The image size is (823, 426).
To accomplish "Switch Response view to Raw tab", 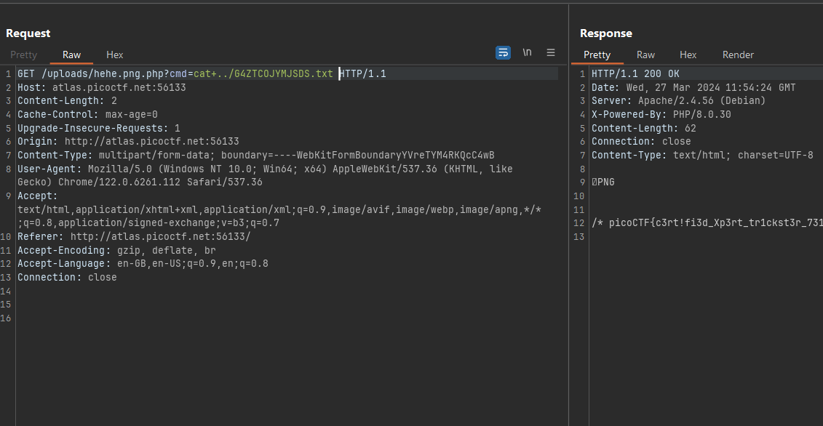I will coord(645,55).
